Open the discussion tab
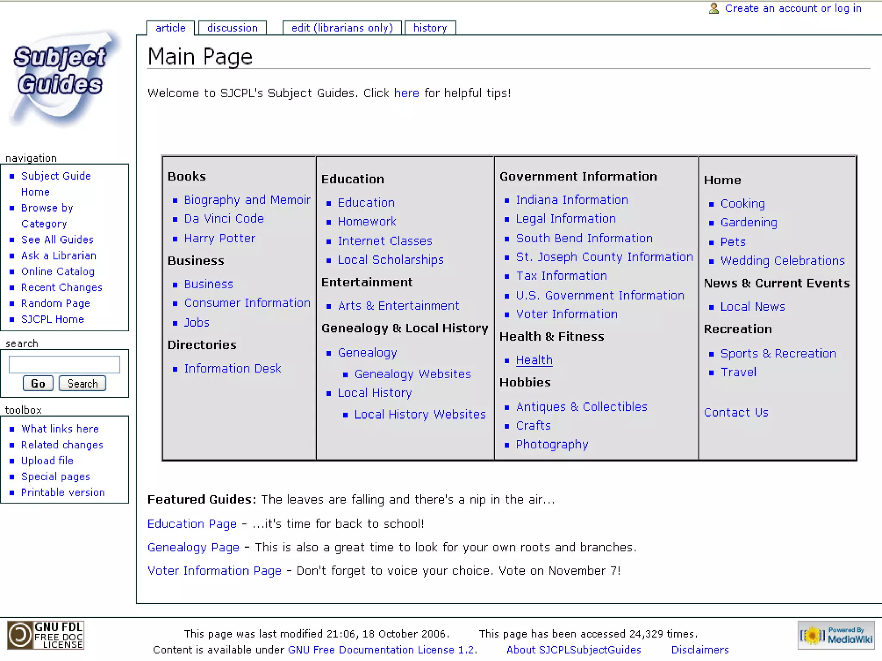This screenshot has height=661, width=882. pos(232,28)
